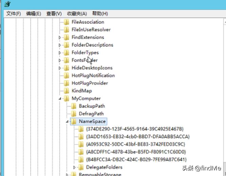Select the BackupPath key label

point(92,106)
